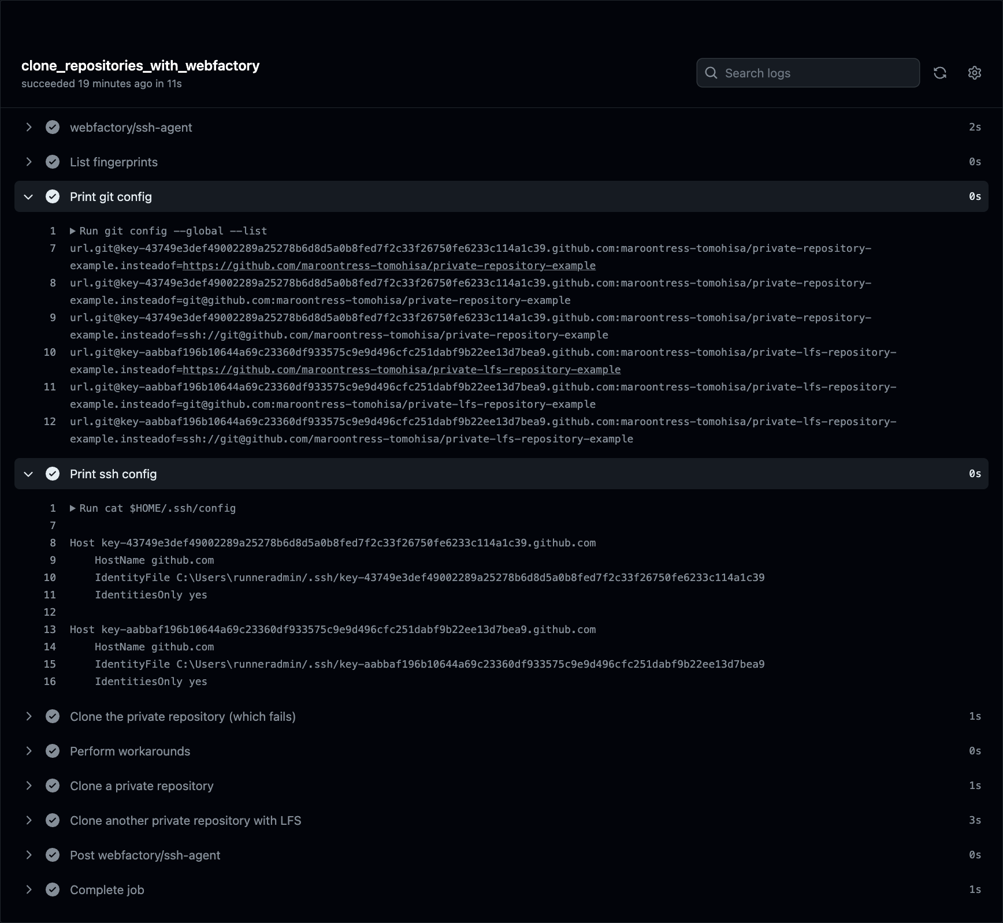Collapse the Print ssh config step chevron

tap(28, 474)
